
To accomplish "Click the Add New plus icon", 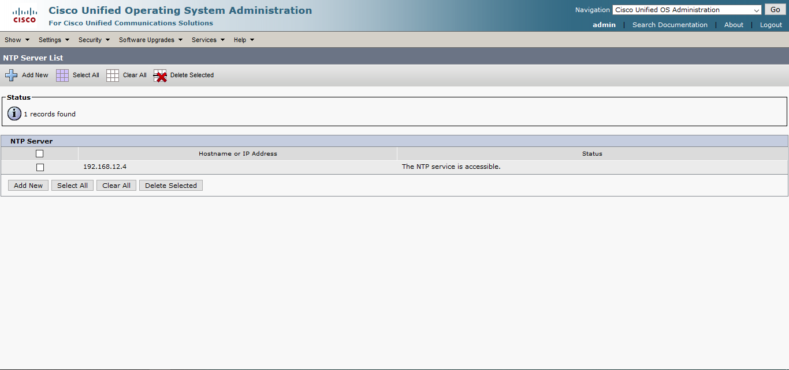I will [x=11, y=75].
